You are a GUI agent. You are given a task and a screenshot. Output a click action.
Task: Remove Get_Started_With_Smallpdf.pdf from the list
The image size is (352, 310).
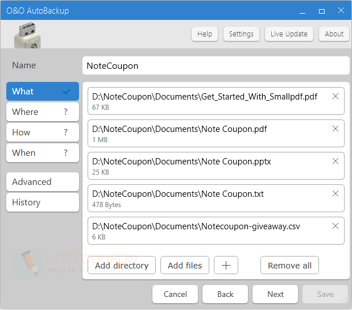(x=336, y=96)
